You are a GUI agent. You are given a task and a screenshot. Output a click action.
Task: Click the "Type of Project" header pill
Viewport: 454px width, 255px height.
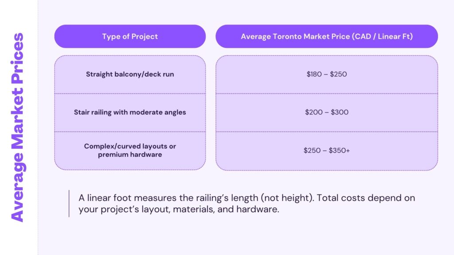tap(130, 36)
